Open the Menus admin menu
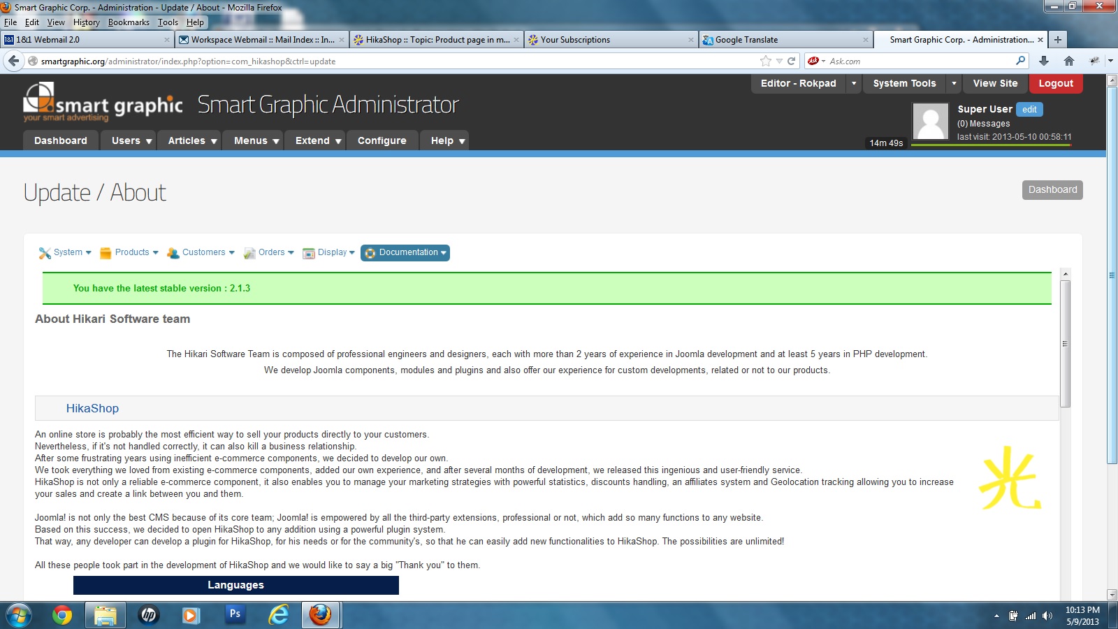 [253, 140]
